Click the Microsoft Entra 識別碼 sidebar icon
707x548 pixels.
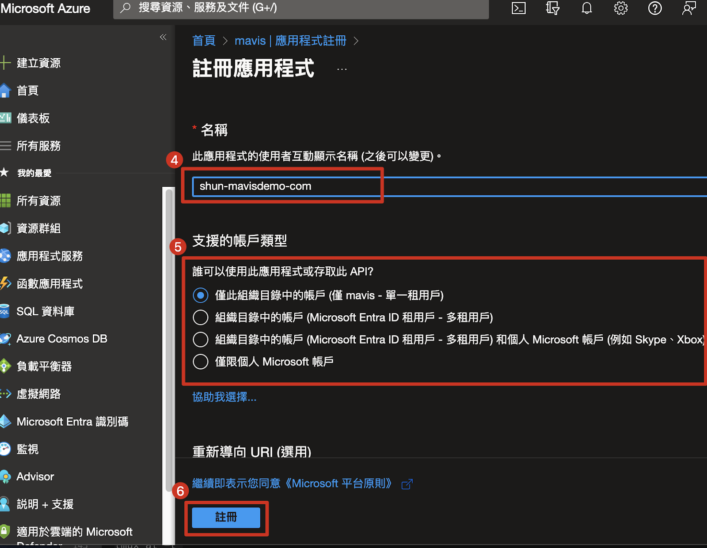(5, 422)
